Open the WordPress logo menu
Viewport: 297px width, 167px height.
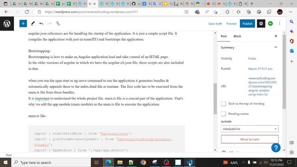[7, 24]
